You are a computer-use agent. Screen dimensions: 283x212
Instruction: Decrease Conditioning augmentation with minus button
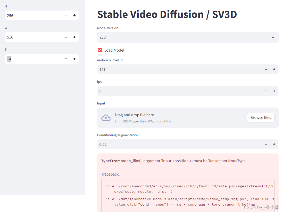(266, 144)
